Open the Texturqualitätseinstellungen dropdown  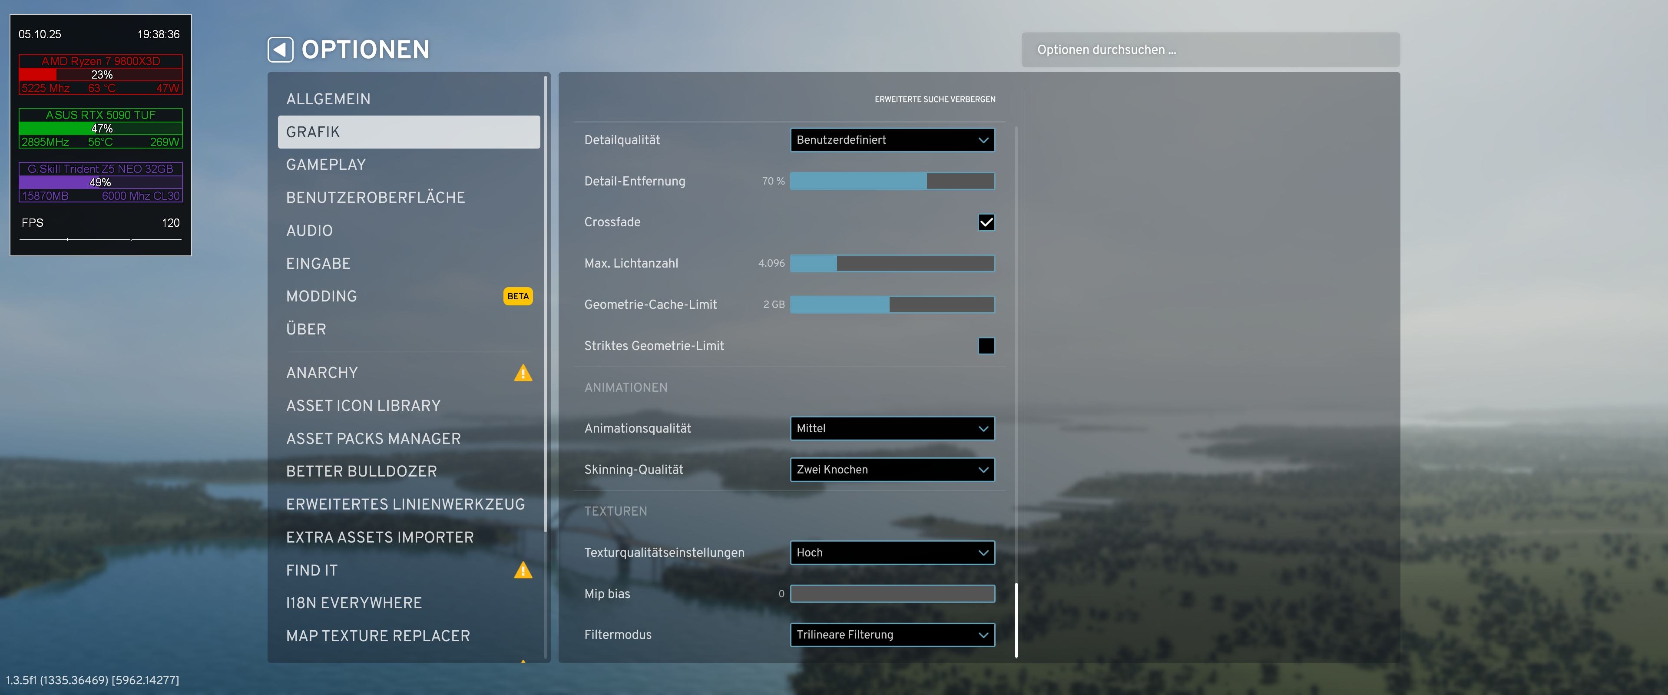892,553
